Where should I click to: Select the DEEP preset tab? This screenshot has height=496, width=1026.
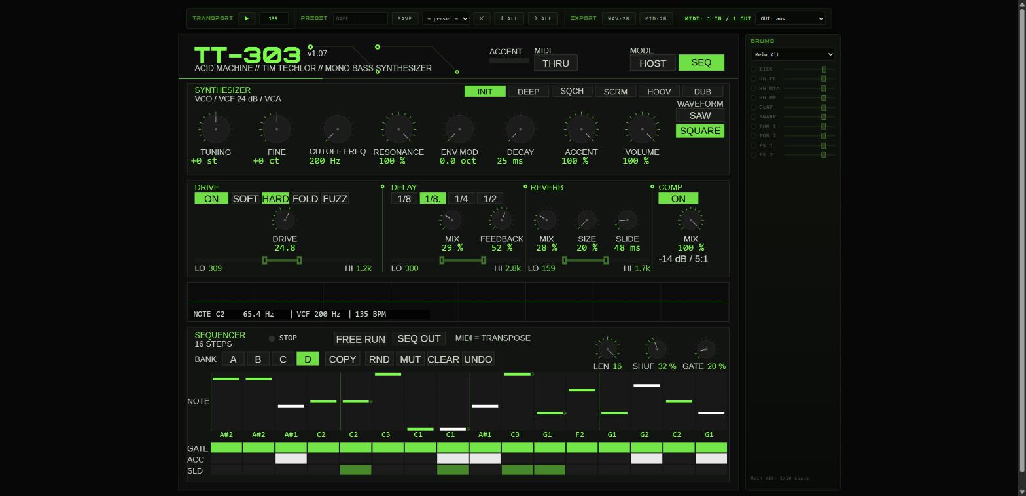point(529,92)
